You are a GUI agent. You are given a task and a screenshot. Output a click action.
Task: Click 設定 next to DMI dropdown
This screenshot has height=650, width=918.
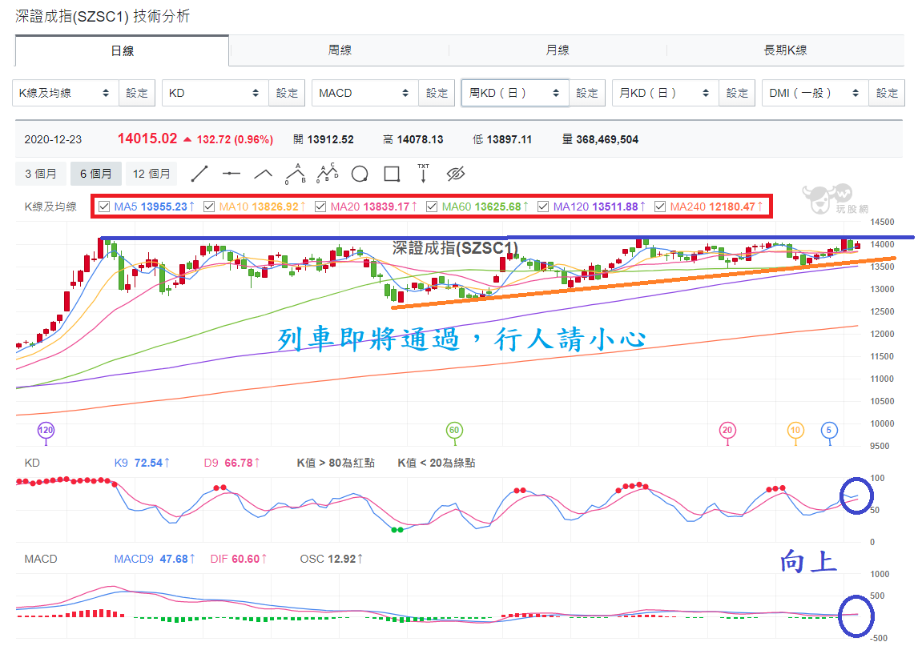coord(887,93)
